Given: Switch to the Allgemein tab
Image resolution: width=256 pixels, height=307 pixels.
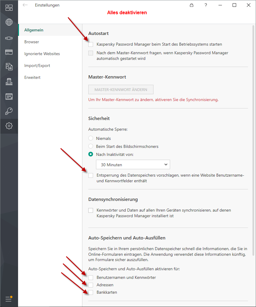Looking at the screenshot, I should [x=50, y=30].
